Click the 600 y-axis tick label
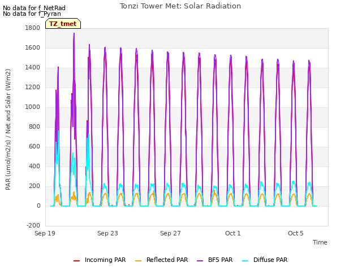The height and width of the screenshot is (271, 362). tap(35, 147)
